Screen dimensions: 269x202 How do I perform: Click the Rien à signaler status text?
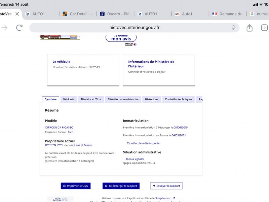click(x=135, y=159)
